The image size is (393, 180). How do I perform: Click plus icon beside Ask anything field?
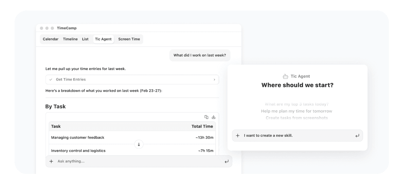click(51, 161)
